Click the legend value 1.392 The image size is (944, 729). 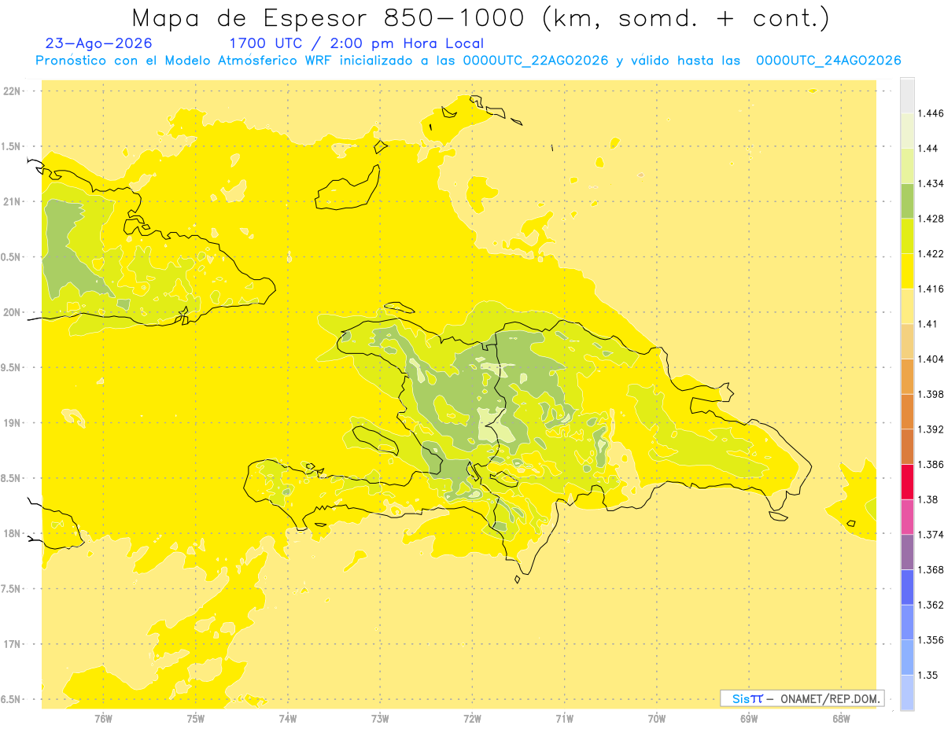[932, 429]
